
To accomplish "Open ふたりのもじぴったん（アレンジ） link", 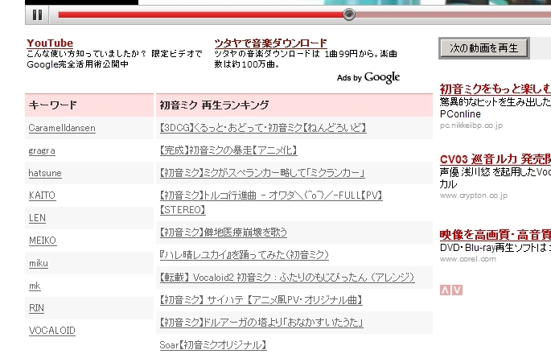I will [287, 278].
